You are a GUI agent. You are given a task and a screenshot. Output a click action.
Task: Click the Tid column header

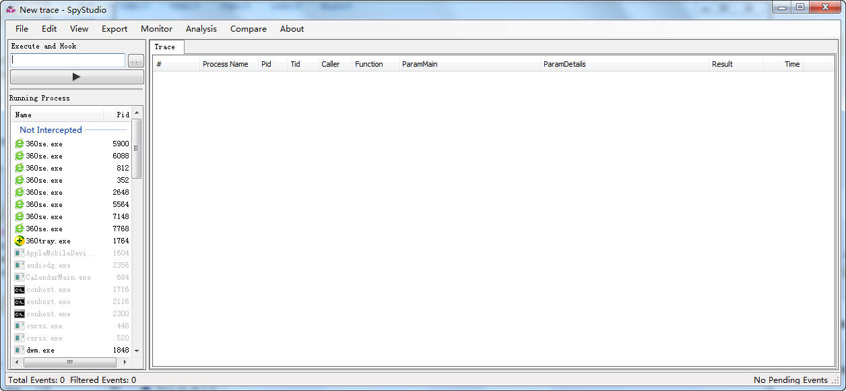coord(303,64)
